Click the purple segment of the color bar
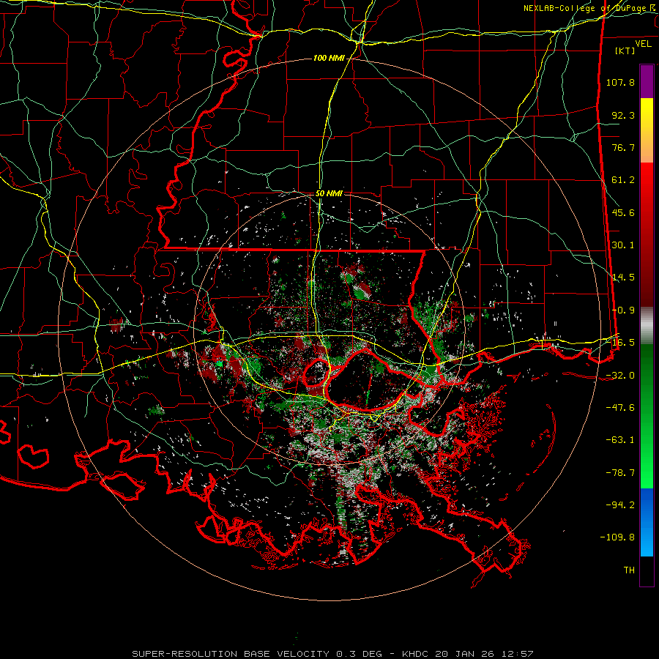Screen dimensions: 659x659 point(647,81)
